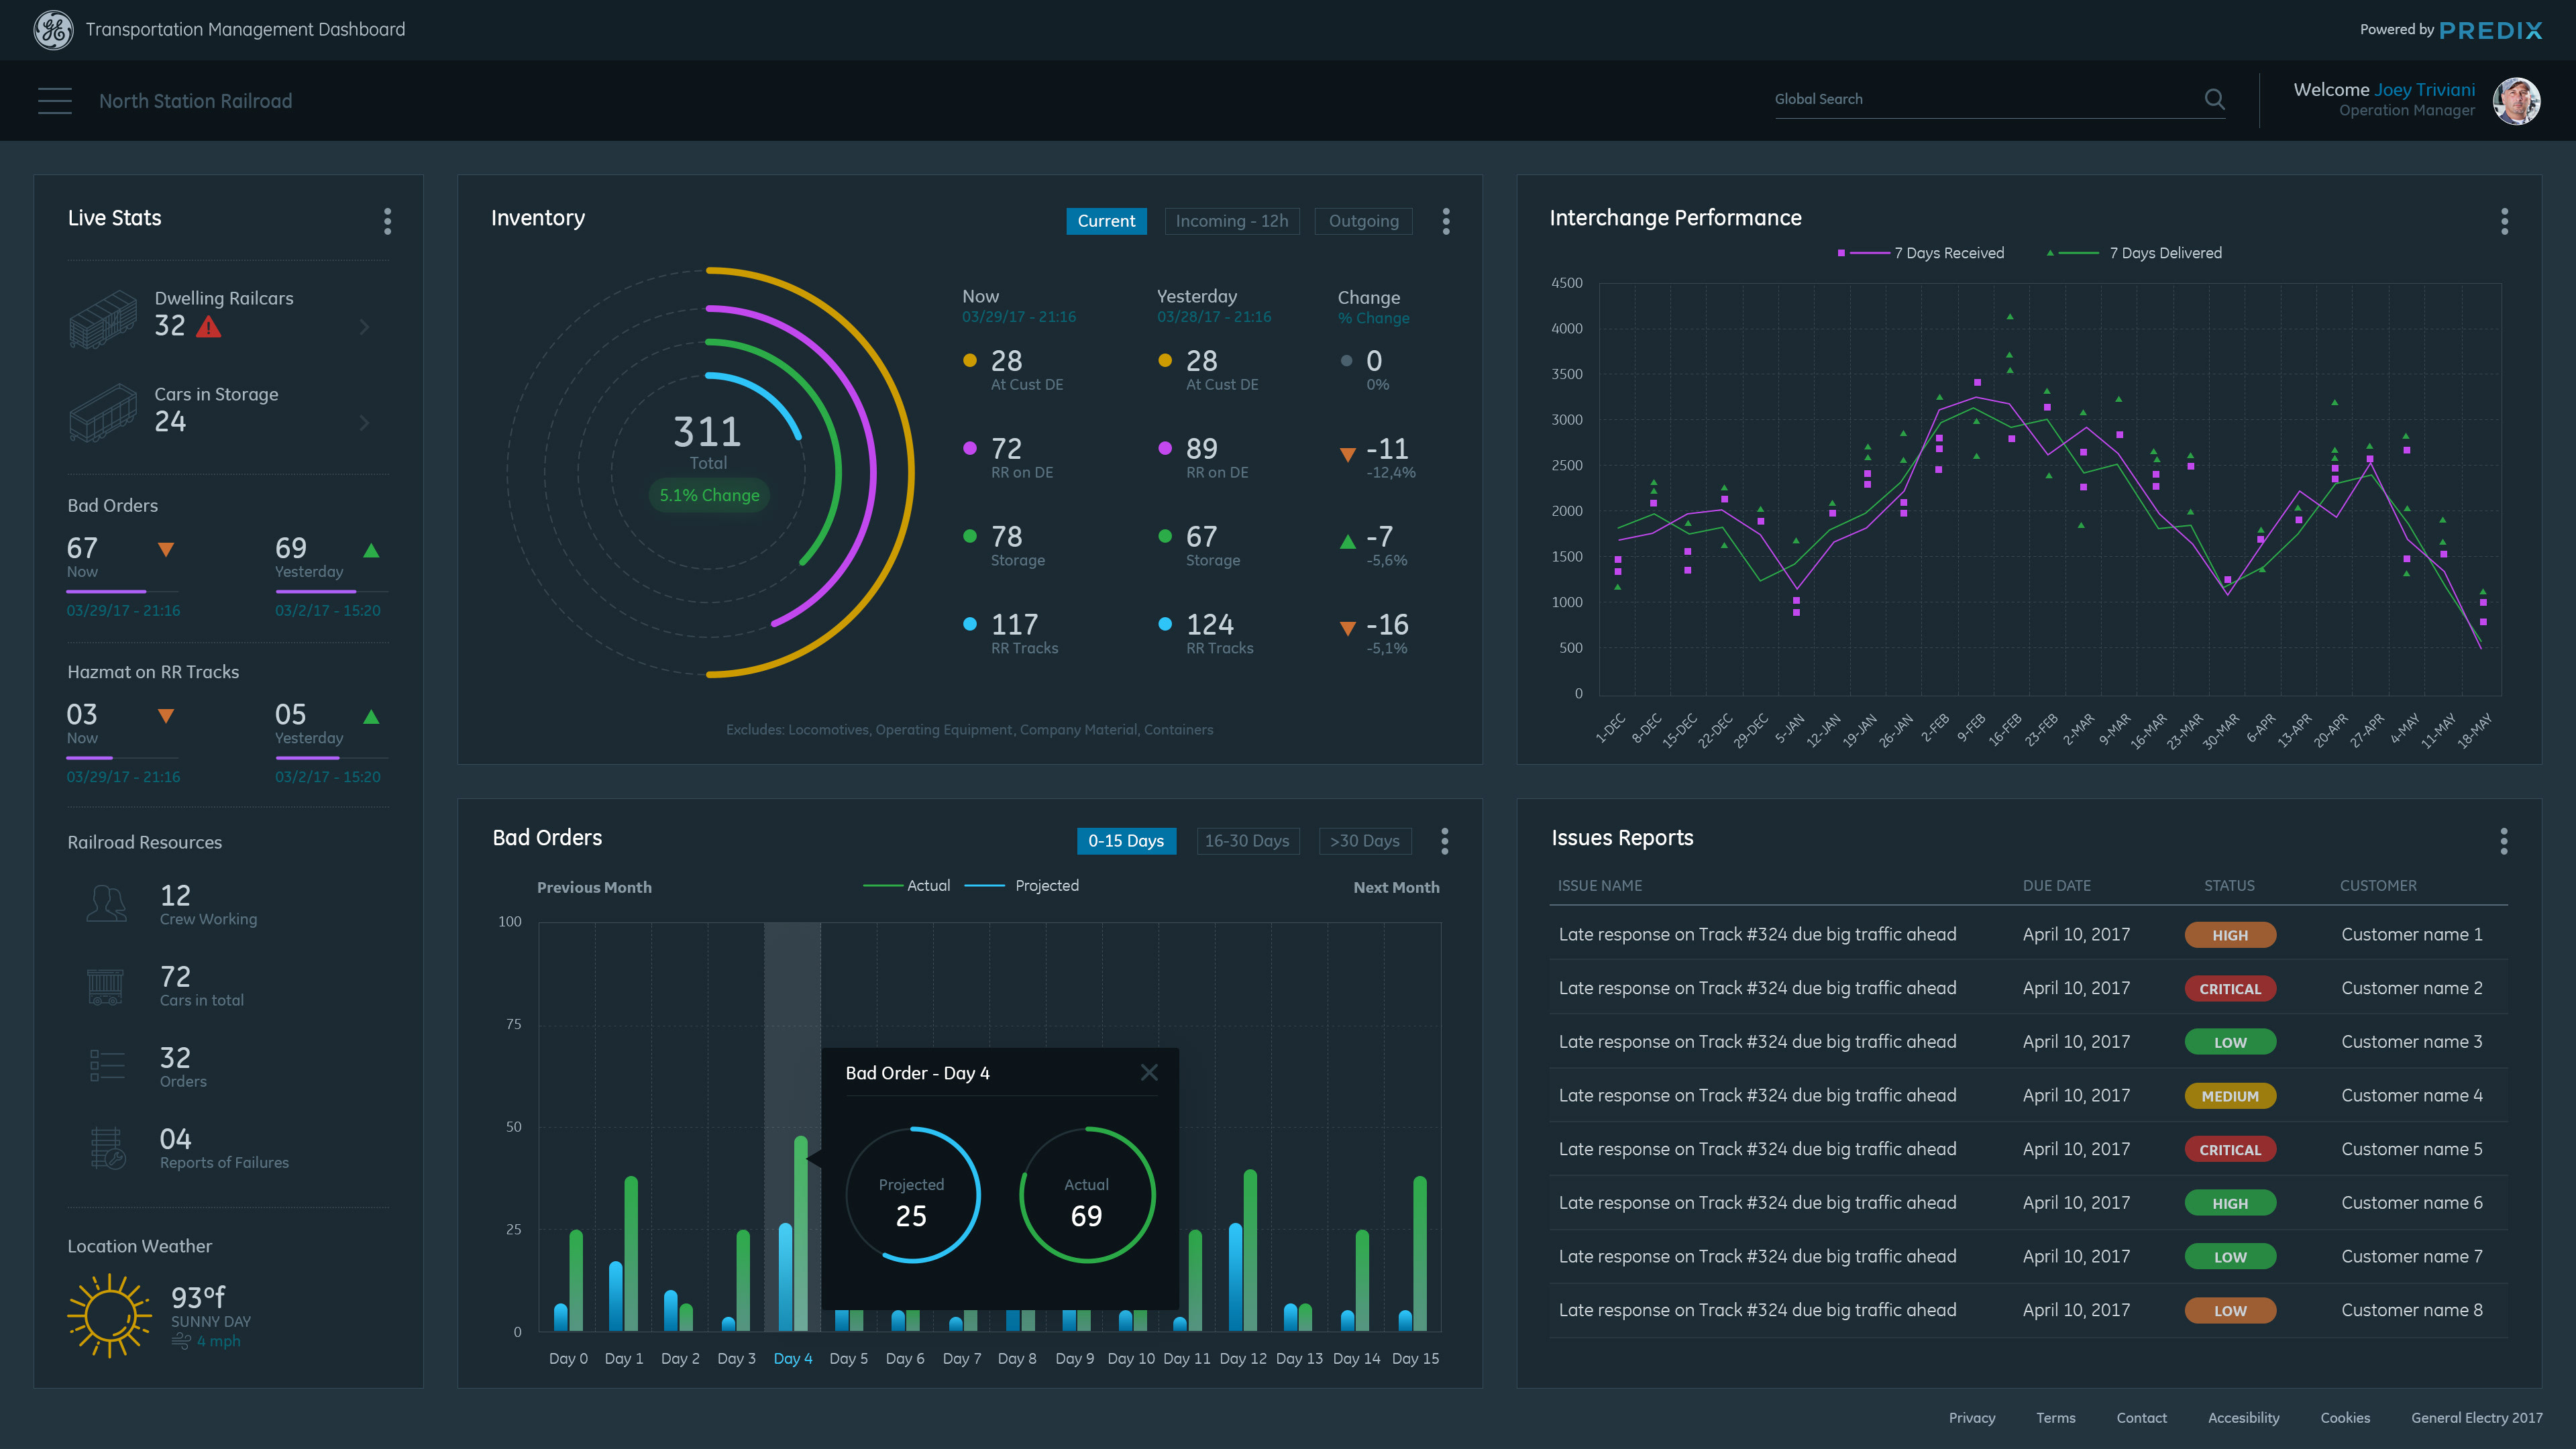Switch Inventory to Incoming - 12h tab
2576x1449 pixels.
(1231, 221)
